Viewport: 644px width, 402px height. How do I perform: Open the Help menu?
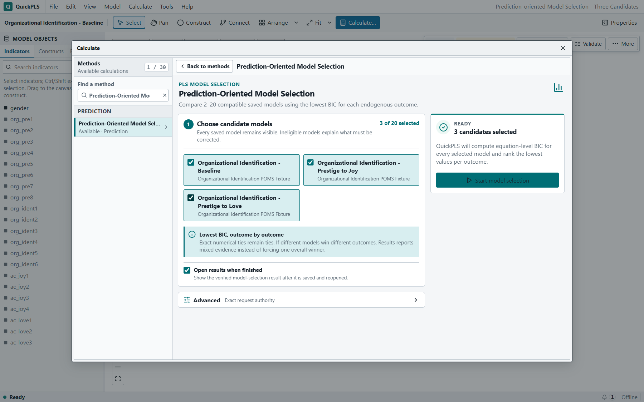[187, 6]
